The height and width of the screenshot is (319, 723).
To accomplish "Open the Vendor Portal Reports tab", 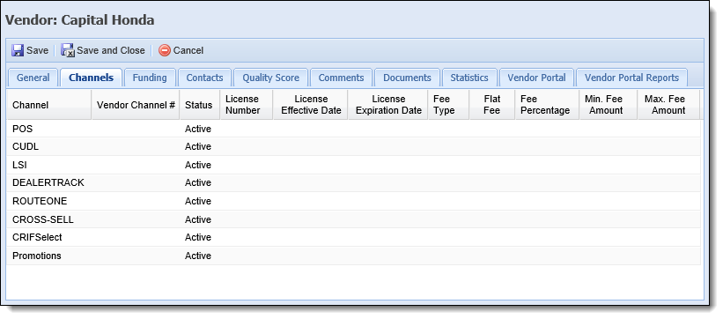I will click(x=631, y=78).
